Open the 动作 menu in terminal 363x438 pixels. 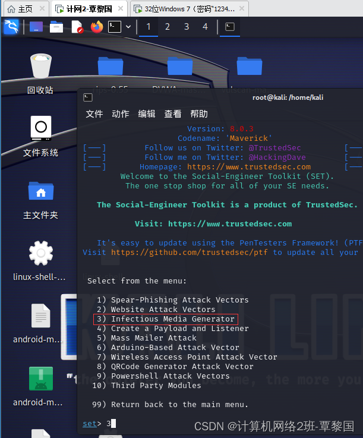point(121,114)
